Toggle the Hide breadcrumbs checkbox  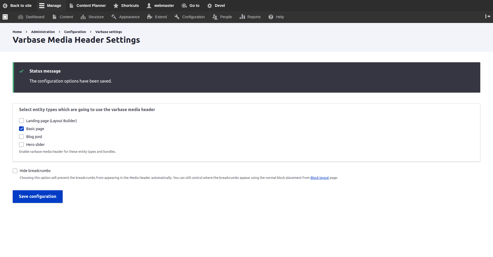click(x=15, y=171)
